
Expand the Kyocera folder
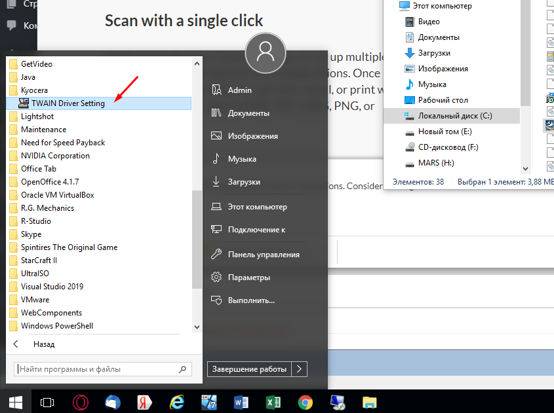pyautogui.click(x=34, y=90)
